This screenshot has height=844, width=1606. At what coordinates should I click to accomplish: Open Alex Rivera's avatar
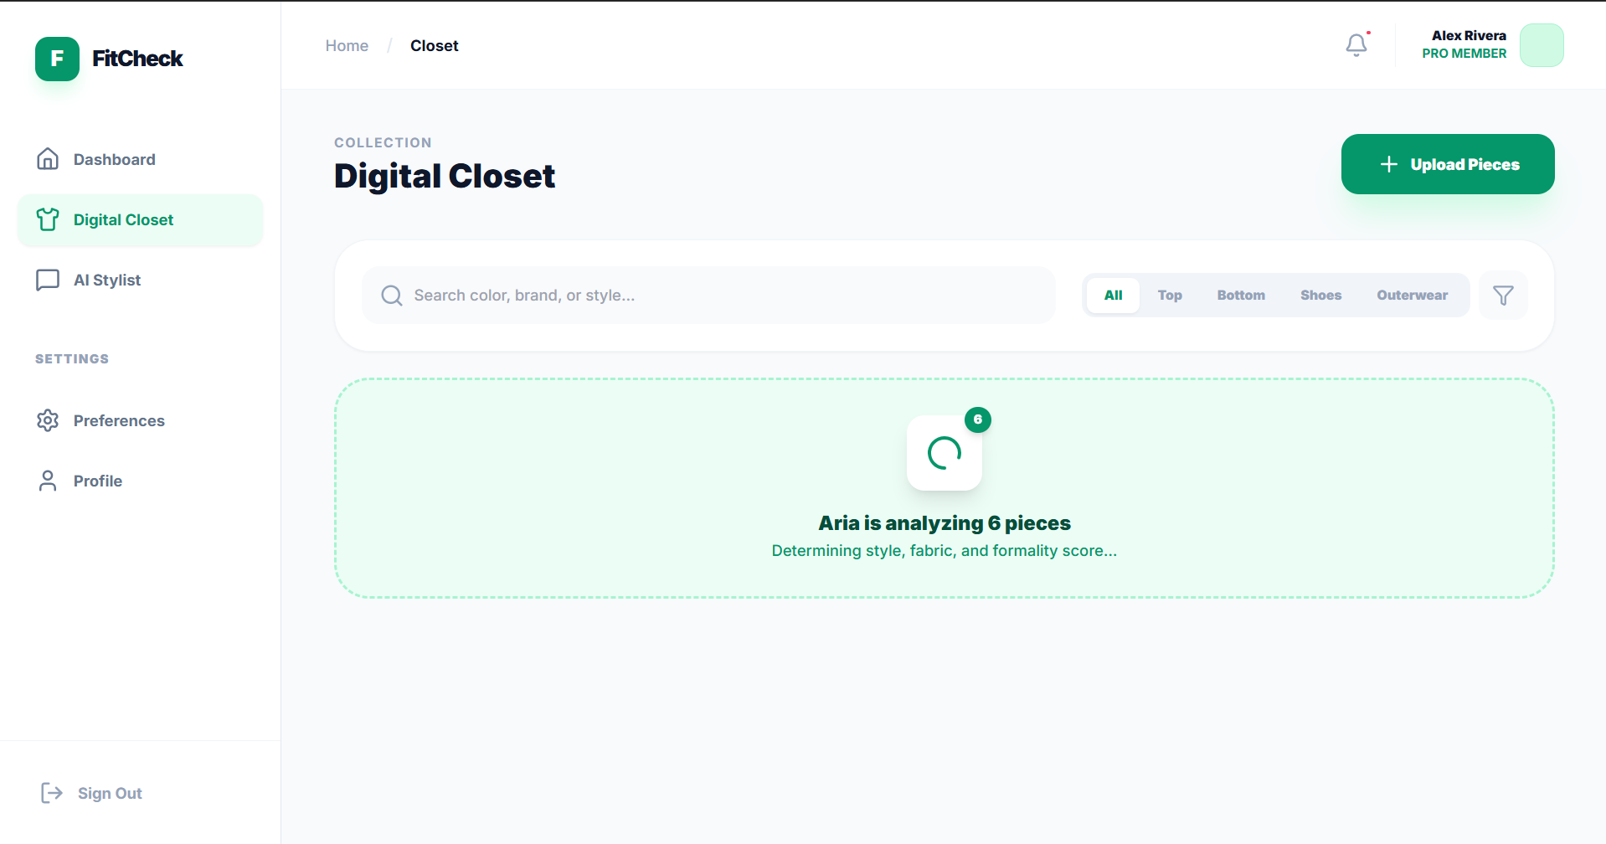click(1542, 45)
